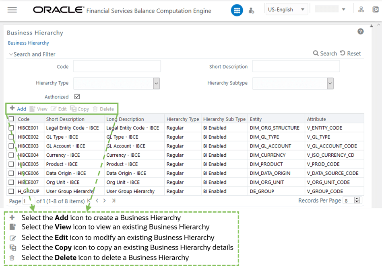
Task: Click the top-right header icon
Action: tap(376, 10)
